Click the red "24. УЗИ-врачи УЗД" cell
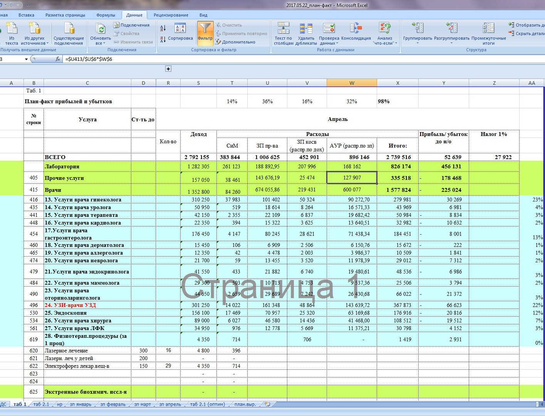Viewport: 545px width, 416px height. pos(87,305)
